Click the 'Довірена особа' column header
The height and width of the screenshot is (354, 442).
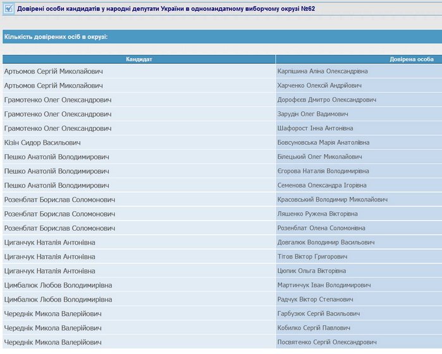(x=411, y=59)
